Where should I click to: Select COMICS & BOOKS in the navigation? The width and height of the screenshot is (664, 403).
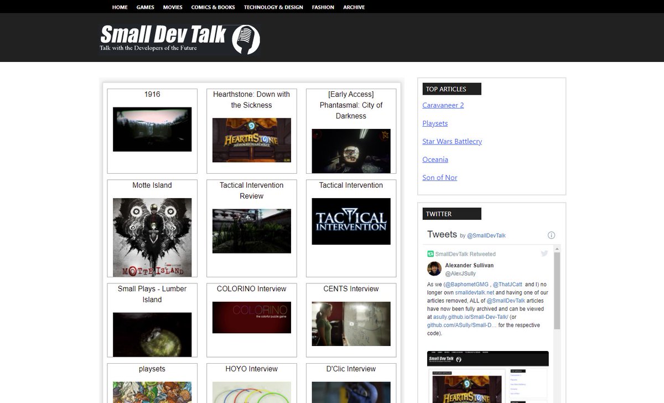(213, 7)
